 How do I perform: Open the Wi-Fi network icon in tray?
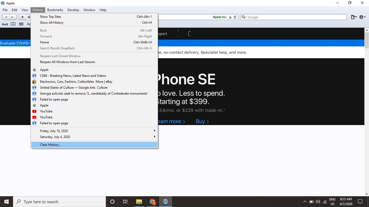[325, 202]
